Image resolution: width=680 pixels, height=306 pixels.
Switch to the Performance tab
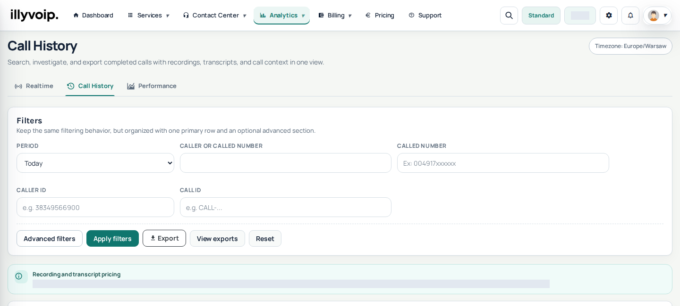[x=152, y=86]
